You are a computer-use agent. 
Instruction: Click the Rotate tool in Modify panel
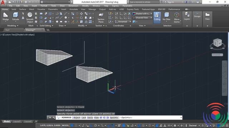pyautogui.click(x=81, y=18)
